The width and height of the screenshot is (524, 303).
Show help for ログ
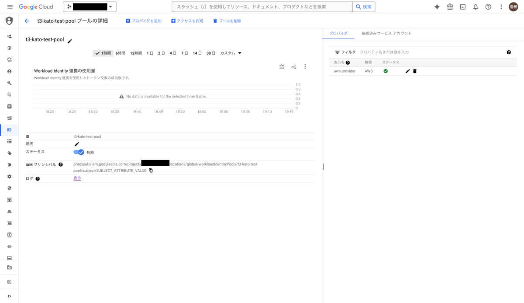pyautogui.click(x=38, y=179)
